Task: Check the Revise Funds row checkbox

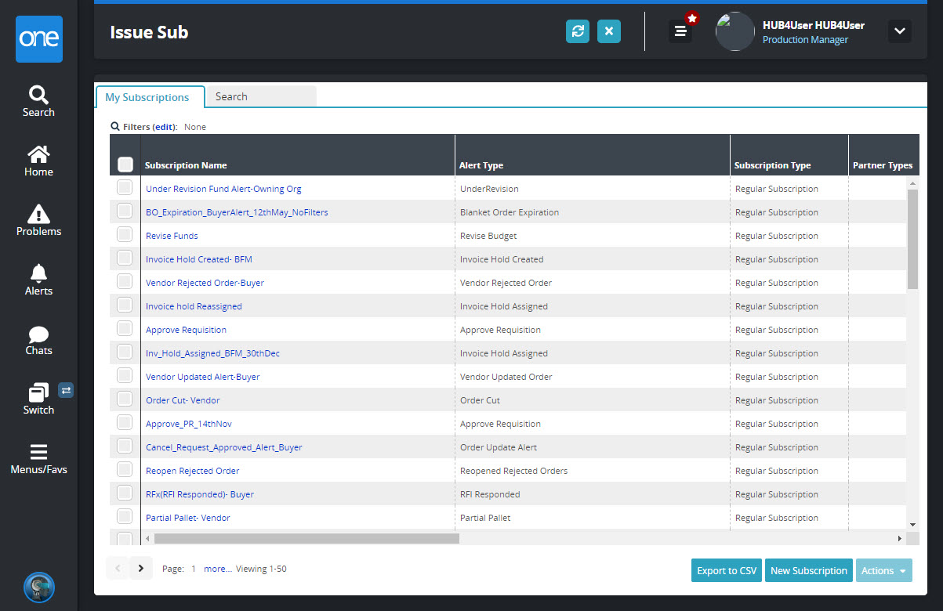Action: (125, 235)
